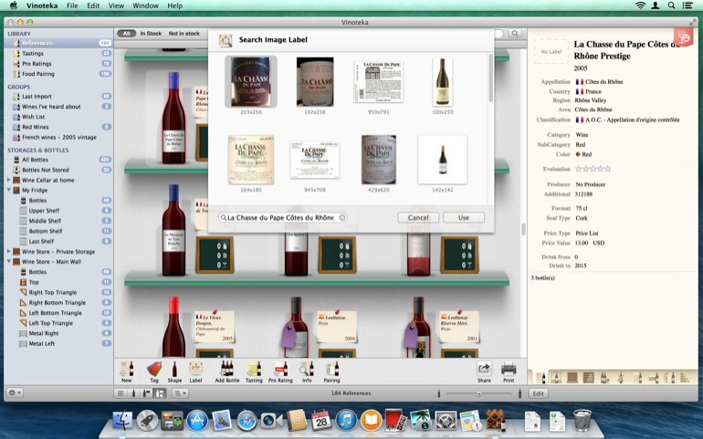Open the Tasting tool
Viewport: 703px width, 439px height.
(254, 371)
